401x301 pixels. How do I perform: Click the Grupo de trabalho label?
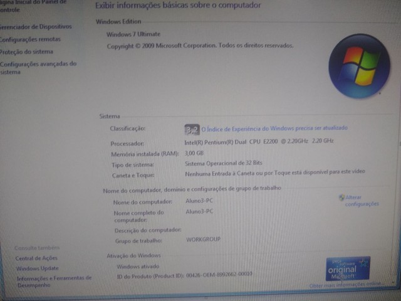(x=138, y=241)
